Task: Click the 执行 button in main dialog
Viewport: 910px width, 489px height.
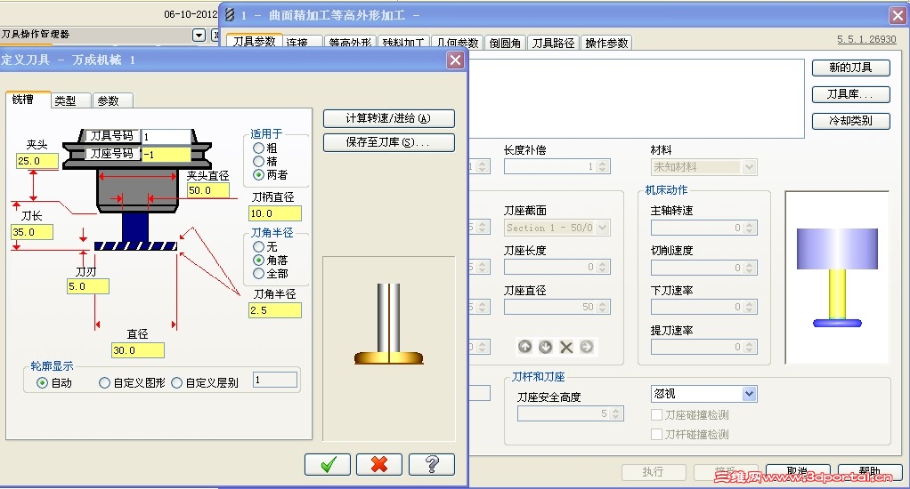Action: pyautogui.click(x=654, y=471)
